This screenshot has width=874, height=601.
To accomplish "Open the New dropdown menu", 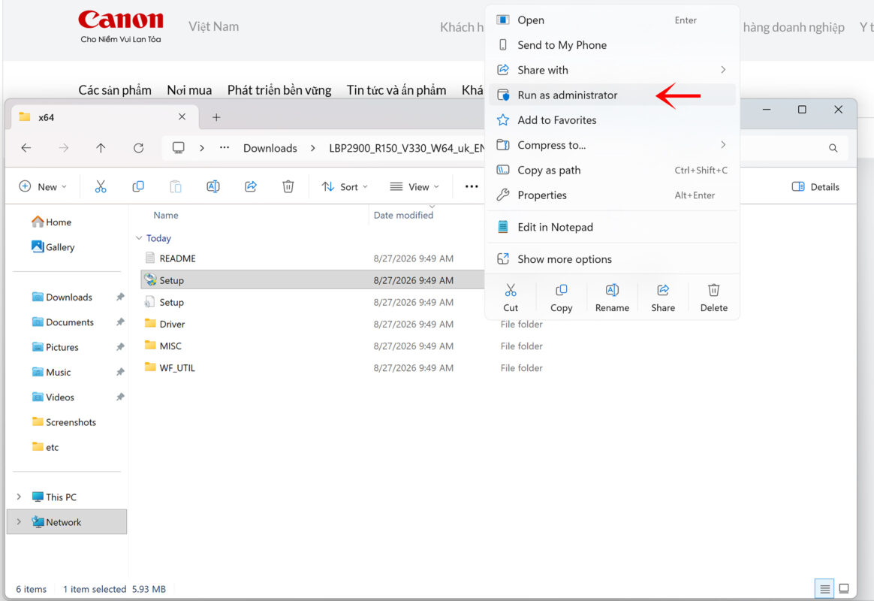I will (43, 187).
